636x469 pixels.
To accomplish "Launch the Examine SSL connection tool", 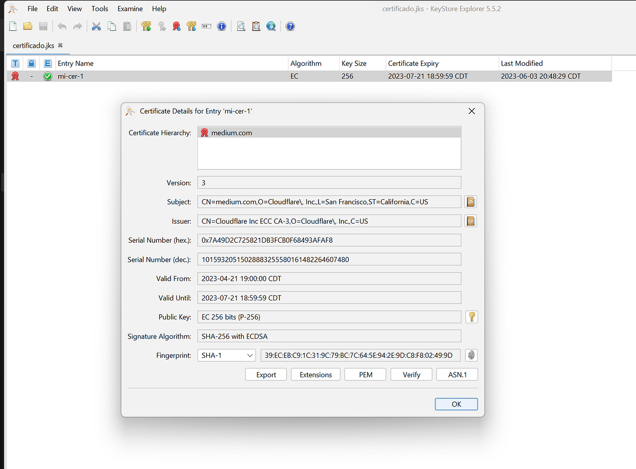I will click(x=271, y=26).
